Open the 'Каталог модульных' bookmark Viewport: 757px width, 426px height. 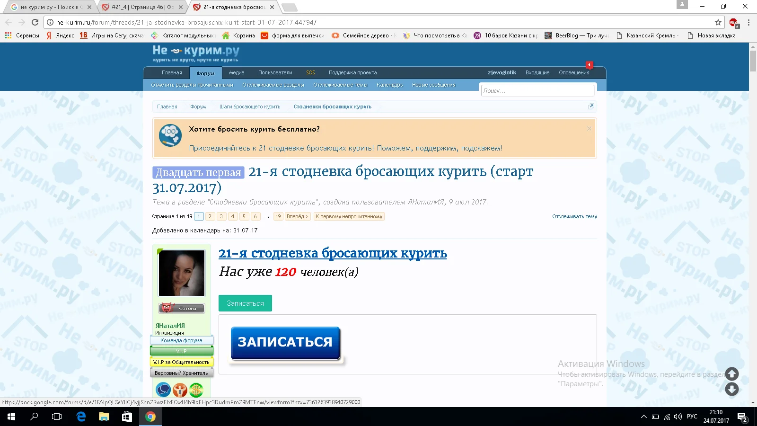click(x=182, y=35)
